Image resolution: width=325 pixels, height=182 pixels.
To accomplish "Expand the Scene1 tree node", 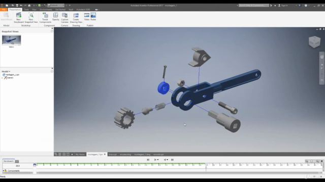I will point(2,78).
